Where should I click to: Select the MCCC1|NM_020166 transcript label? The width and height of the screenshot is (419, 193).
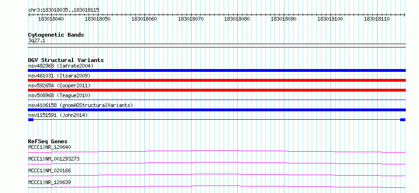point(50,170)
